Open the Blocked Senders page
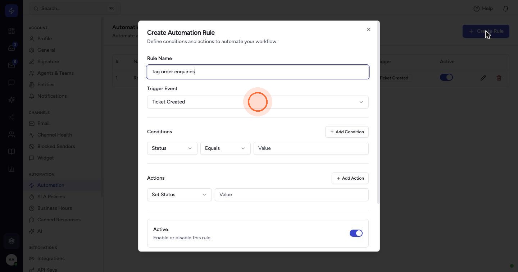518x272 pixels. pos(56,147)
